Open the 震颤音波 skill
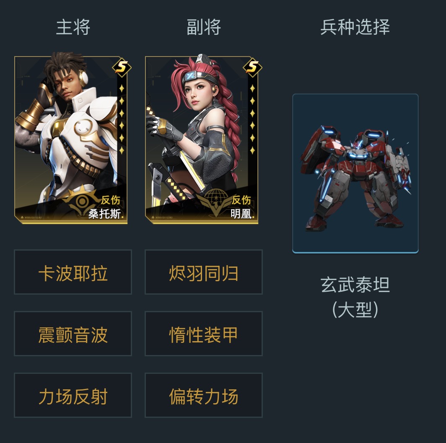The width and height of the screenshot is (446, 443). pyautogui.click(x=73, y=334)
